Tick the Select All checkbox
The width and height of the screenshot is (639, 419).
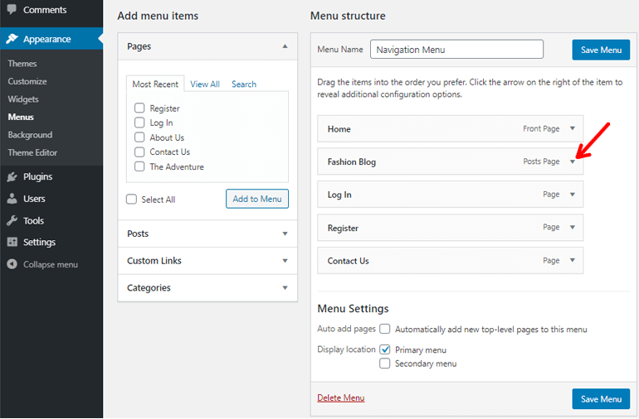(131, 200)
